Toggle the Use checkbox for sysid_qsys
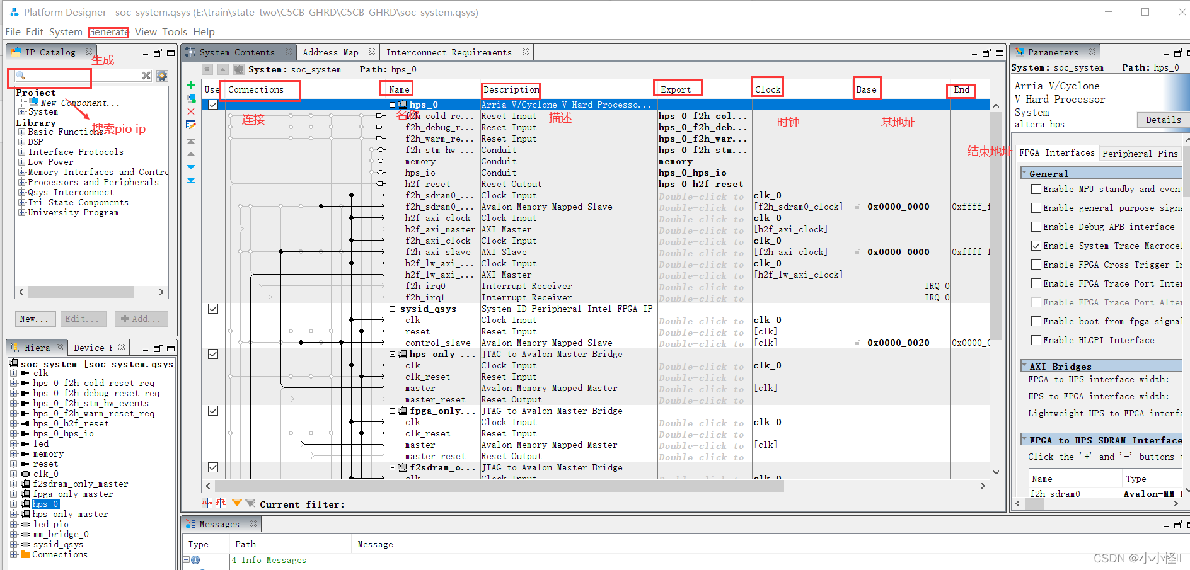This screenshot has height=570, width=1190. point(213,309)
